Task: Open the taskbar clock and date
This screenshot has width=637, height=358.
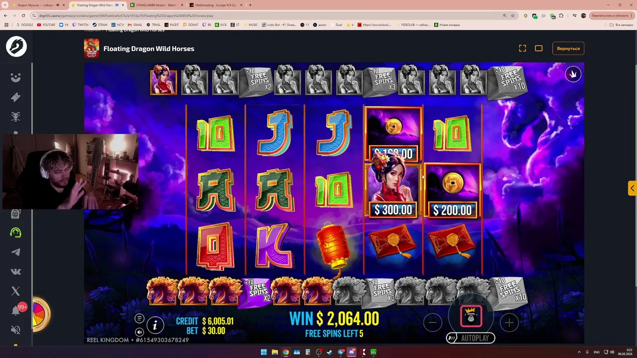Action: [x=624, y=353]
